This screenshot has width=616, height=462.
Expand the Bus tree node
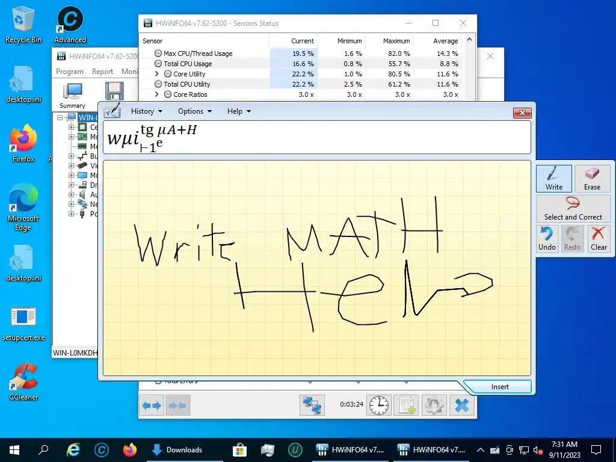click(x=71, y=156)
